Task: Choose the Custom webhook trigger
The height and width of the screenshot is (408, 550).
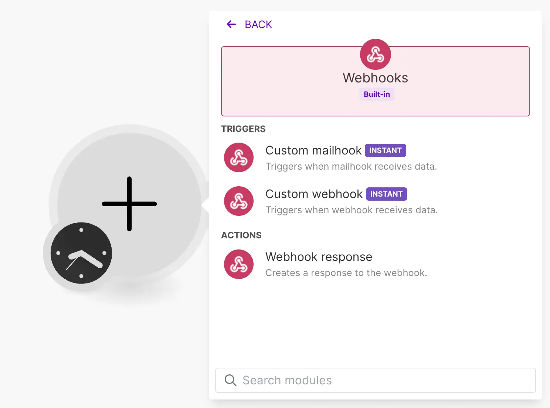Action: point(314,194)
